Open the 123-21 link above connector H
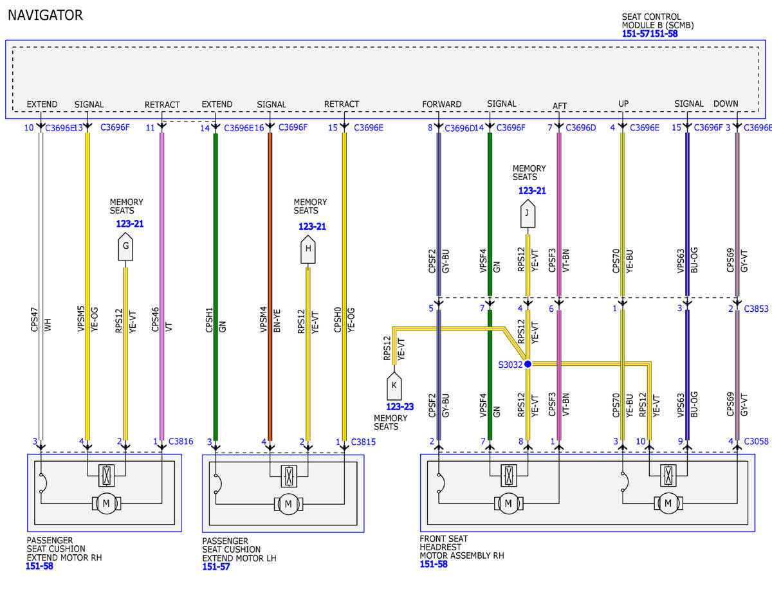Image resolution: width=772 pixels, height=596 pixels. (x=312, y=226)
